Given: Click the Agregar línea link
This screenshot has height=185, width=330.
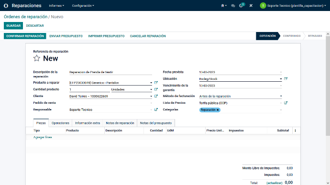Looking at the screenshot, I should tap(43, 137).
